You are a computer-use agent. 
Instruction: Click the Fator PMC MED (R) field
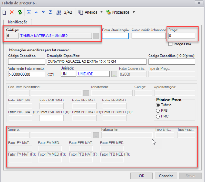click(51, 118)
